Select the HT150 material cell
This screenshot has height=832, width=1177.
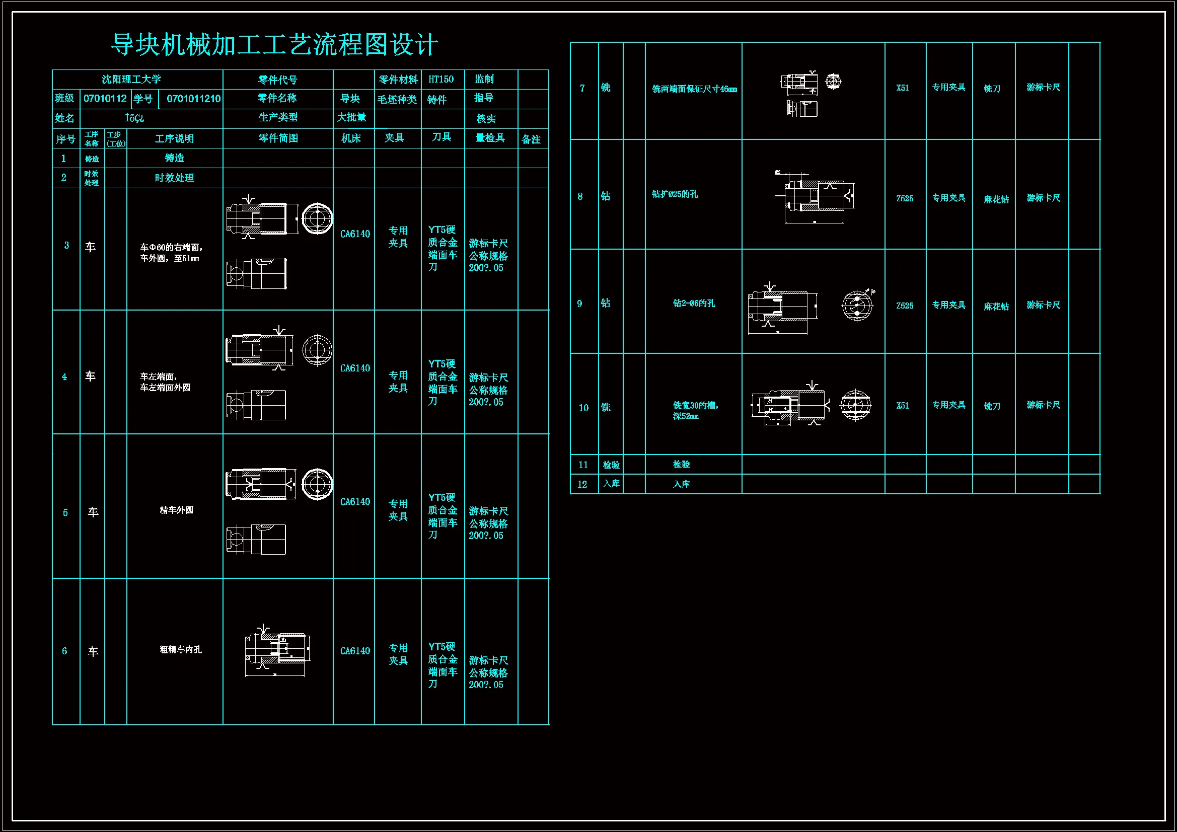click(x=441, y=80)
